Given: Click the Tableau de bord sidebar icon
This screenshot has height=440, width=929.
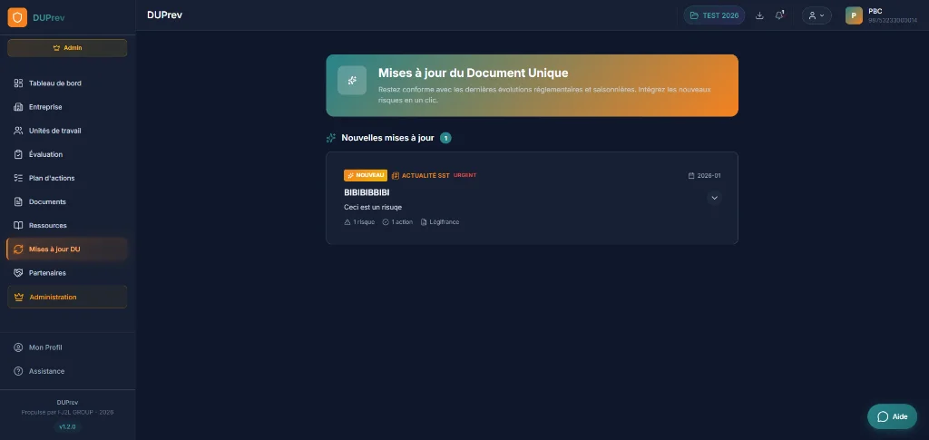Looking at the screenshot, I should [18, 83].
